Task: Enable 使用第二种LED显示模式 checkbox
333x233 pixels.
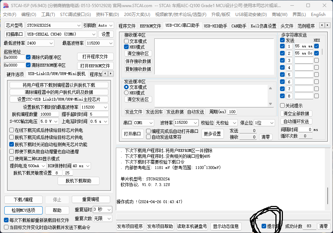Action: (x=12, y=158)
